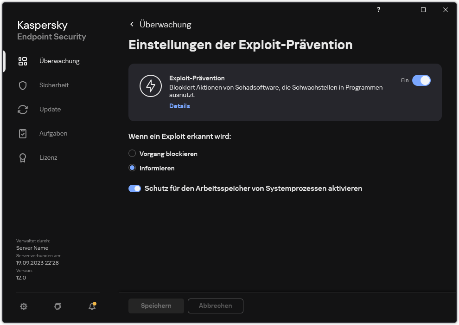Open the Details link for Exploit-Prävention
459x325 pixels.
[179, 106]
